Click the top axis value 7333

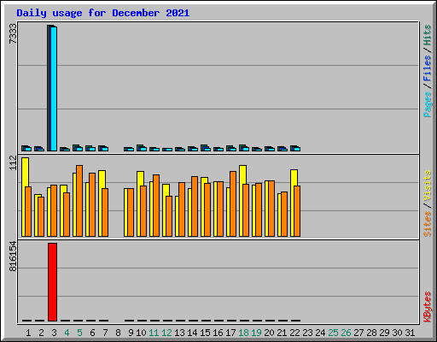[x=13, y=33]
